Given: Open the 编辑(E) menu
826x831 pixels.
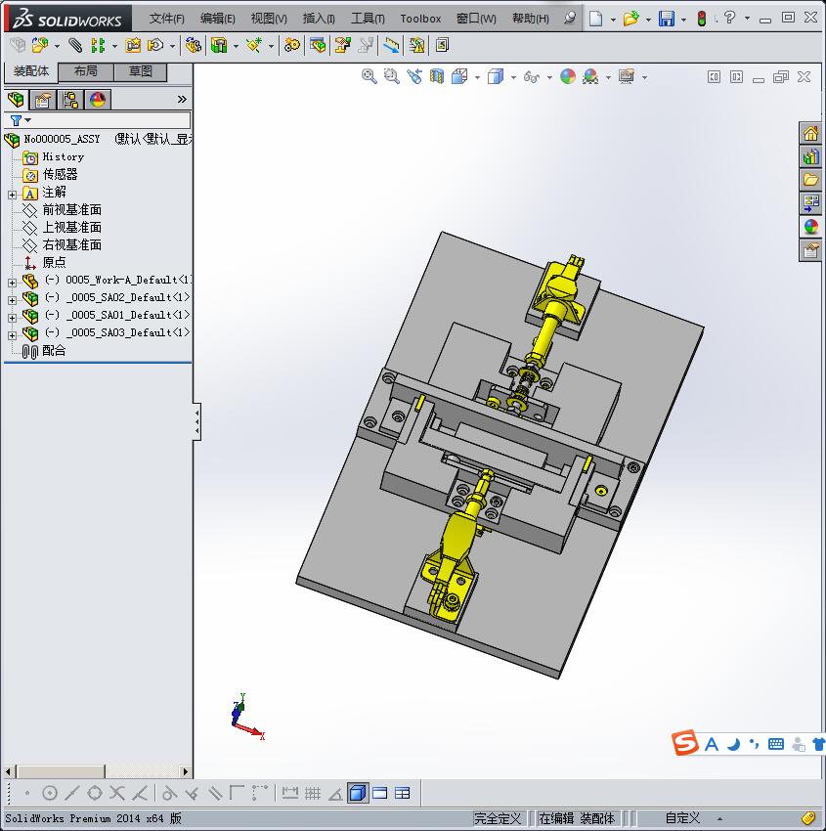Looking at the screenshot, I should pos(217,19).
